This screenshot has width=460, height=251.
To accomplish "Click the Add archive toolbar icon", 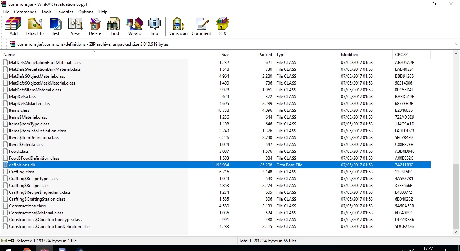I will [x=13, y=27].
